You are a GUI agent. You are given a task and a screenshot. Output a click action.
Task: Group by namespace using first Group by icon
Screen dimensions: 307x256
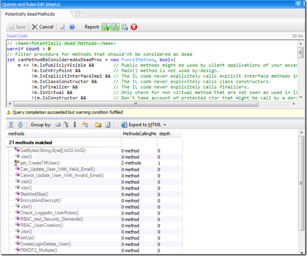pyautogui.click(x=58, y=125)
